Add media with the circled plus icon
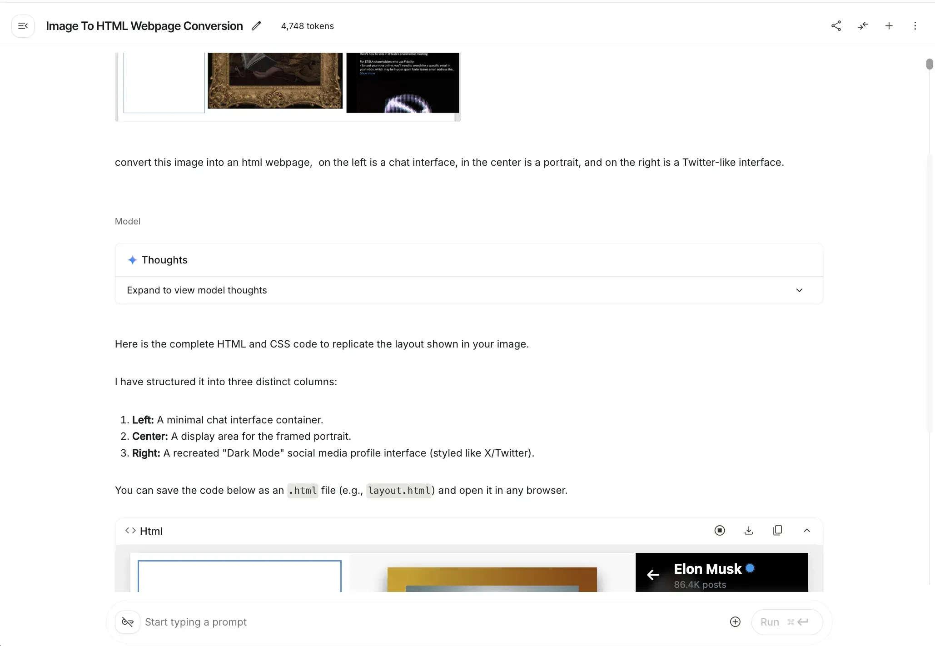 [x=735, y=622]
